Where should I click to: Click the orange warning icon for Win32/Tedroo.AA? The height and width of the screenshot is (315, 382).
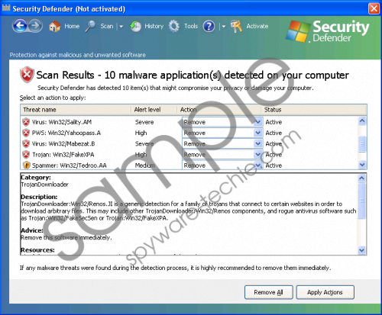tap(26, 166)
